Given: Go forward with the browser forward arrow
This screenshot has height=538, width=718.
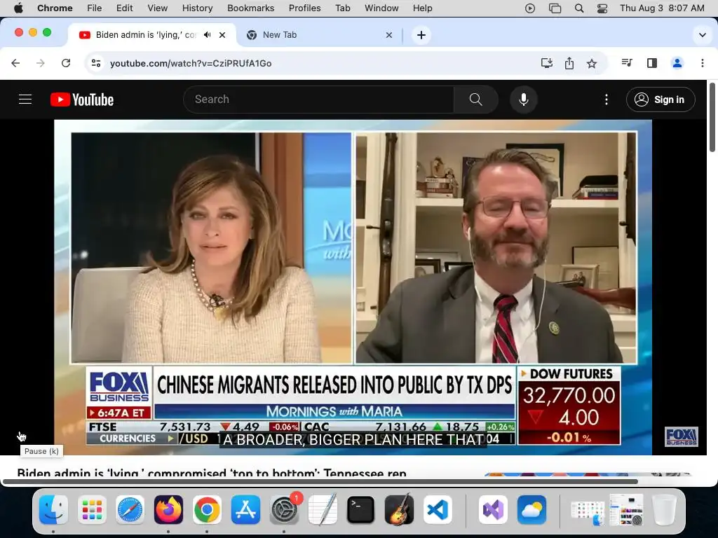Looking at the screenshot, I should tap(40, 63).
